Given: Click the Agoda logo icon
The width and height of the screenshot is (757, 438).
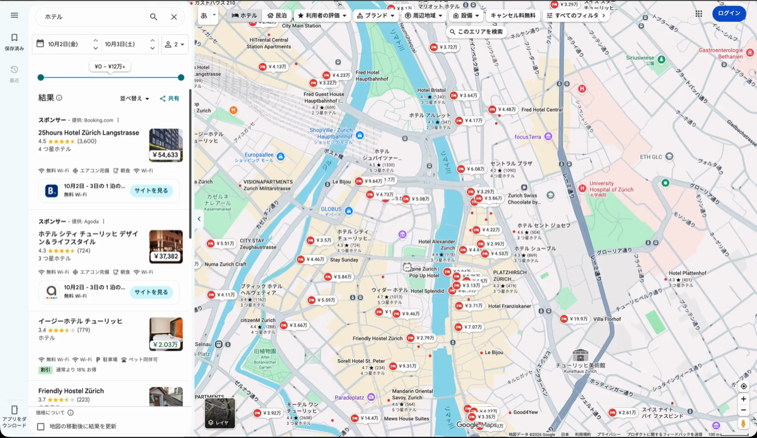Looking at the screenshot, I should pyautogui.click(x=52, y=292).
